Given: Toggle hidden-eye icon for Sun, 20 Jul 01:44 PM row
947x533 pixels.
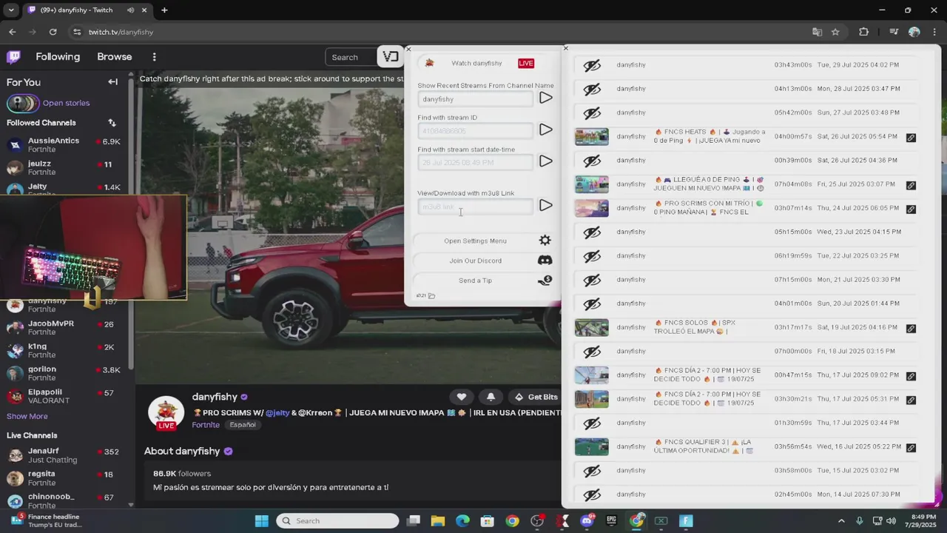Looking at the screenshot, I should point(592,304).
